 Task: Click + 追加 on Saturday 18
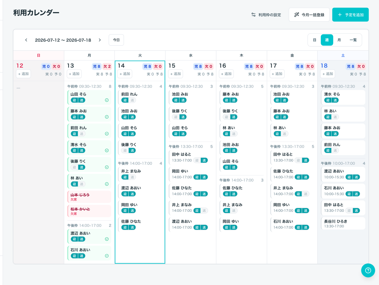tap(328, 74)
